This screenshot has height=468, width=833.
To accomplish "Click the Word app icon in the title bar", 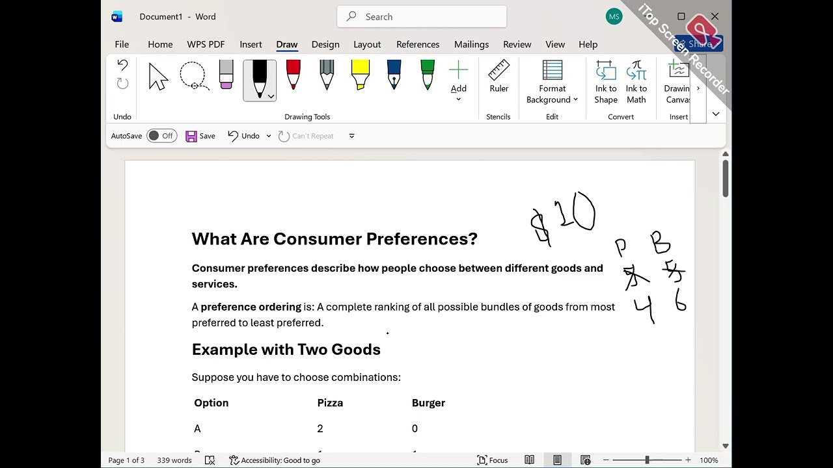I will point(117,17).
